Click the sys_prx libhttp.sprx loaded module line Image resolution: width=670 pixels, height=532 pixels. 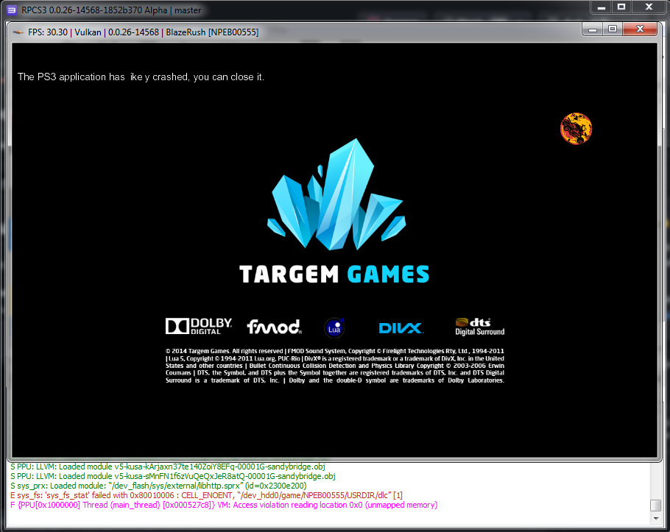(158, 486)
